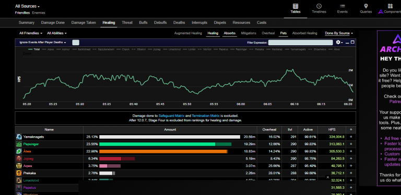Open the Timelines clock icon
This screenshot has height=195, width=401.
[319, 6]
